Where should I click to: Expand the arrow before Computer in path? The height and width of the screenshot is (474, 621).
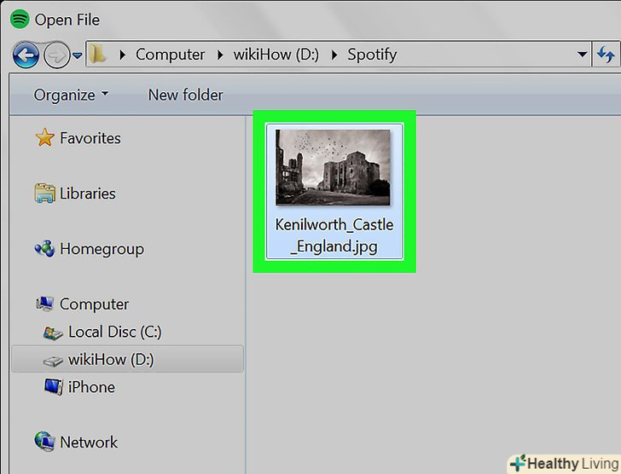pos(122,55)
